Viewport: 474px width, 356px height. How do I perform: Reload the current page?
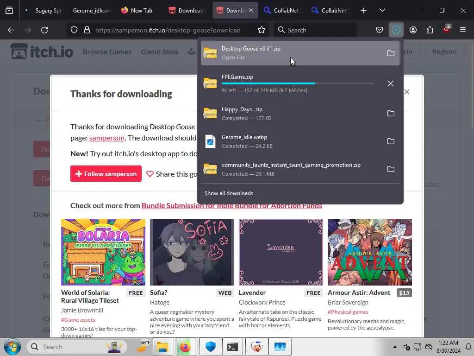click(44, 30)
